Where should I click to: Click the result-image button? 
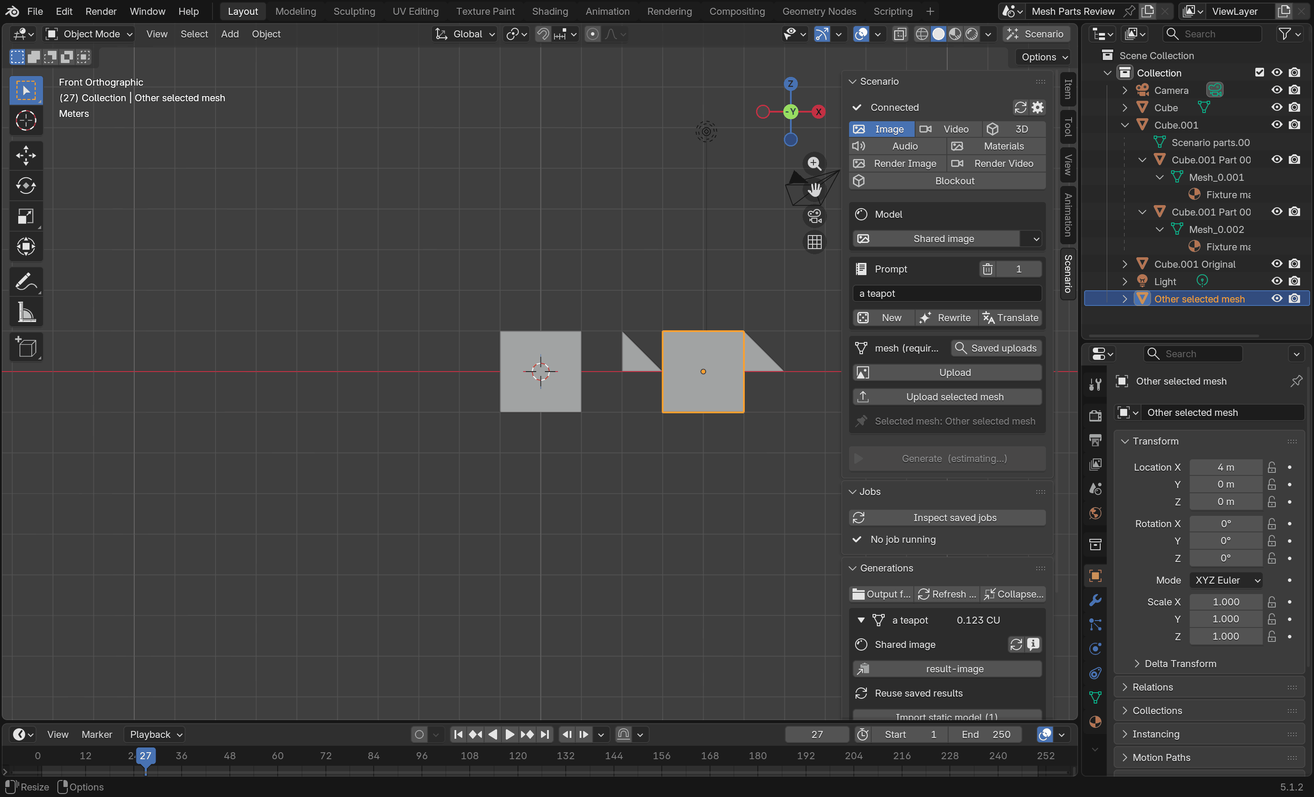[947, 668]
